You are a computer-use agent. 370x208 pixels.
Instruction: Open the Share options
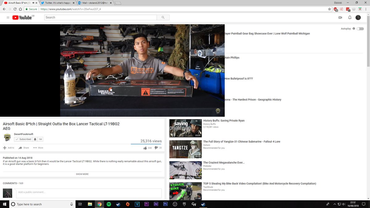24,148
